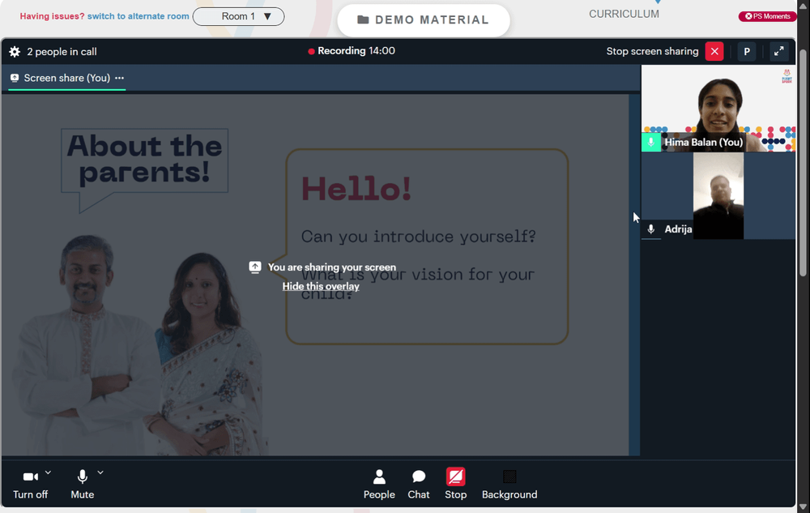Image resolution: width=810 pixels, height=513 pixels.
Task: Open the Room 1 dropdown
Action: point(239,16)
